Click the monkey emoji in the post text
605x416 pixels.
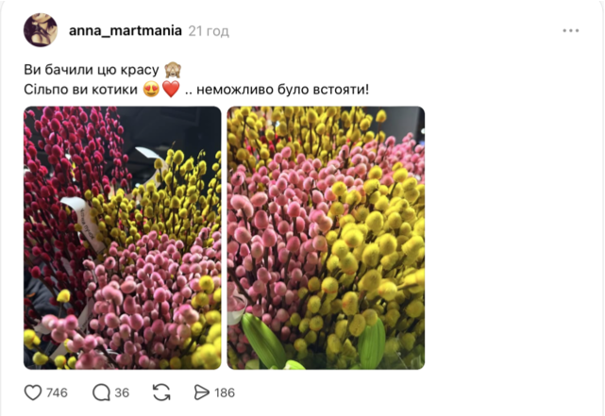173,70
